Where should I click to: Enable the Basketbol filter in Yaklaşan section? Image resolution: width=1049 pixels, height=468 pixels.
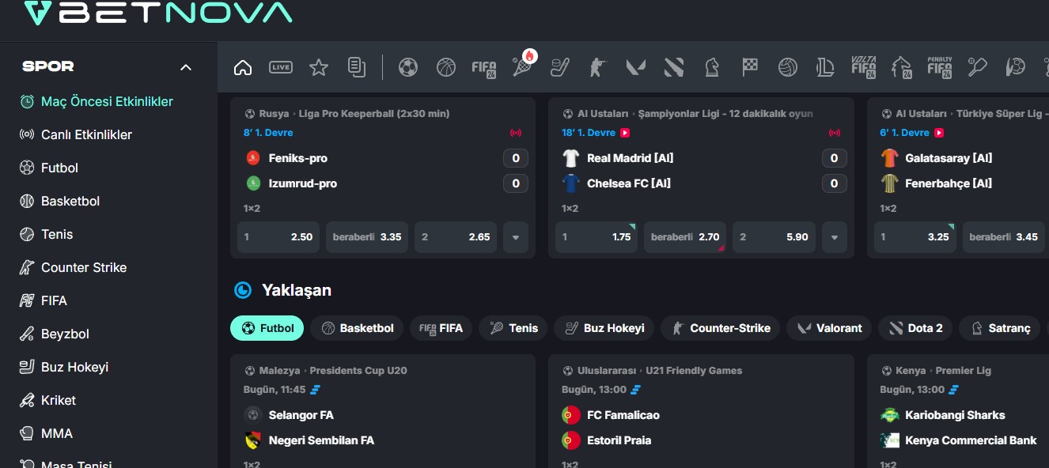tap(357, 328)
